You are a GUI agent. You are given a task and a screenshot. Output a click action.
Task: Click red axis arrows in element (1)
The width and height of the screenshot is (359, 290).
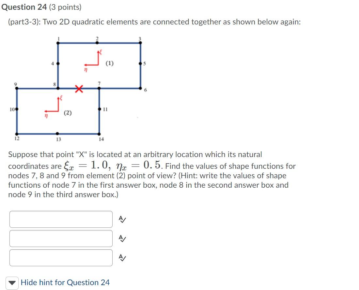tap(92, 59)
